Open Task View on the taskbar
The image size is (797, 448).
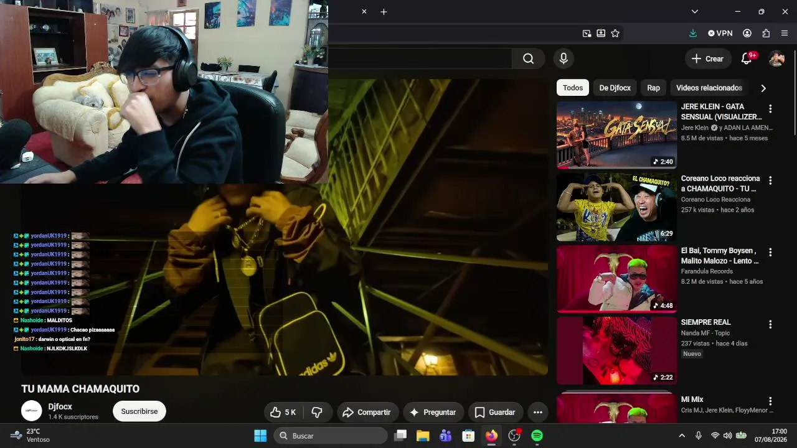(x=400, y=436)
